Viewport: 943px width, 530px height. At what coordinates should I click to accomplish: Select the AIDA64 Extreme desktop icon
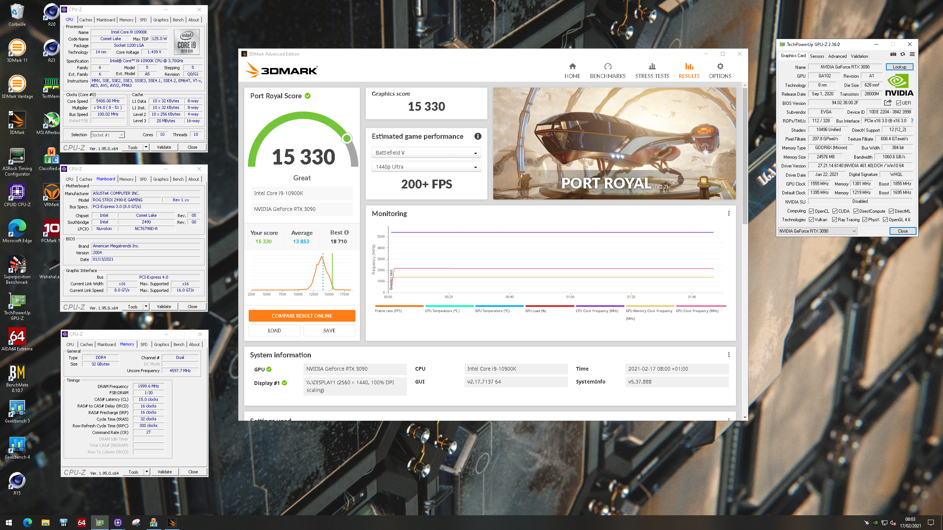coord(17,339)
